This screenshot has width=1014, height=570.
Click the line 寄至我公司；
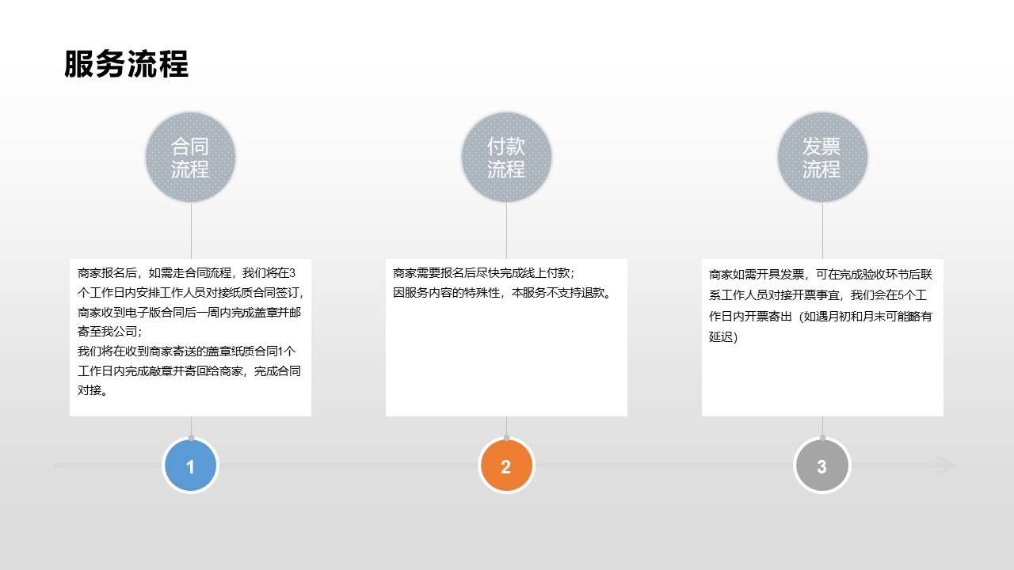pos(109,332)
